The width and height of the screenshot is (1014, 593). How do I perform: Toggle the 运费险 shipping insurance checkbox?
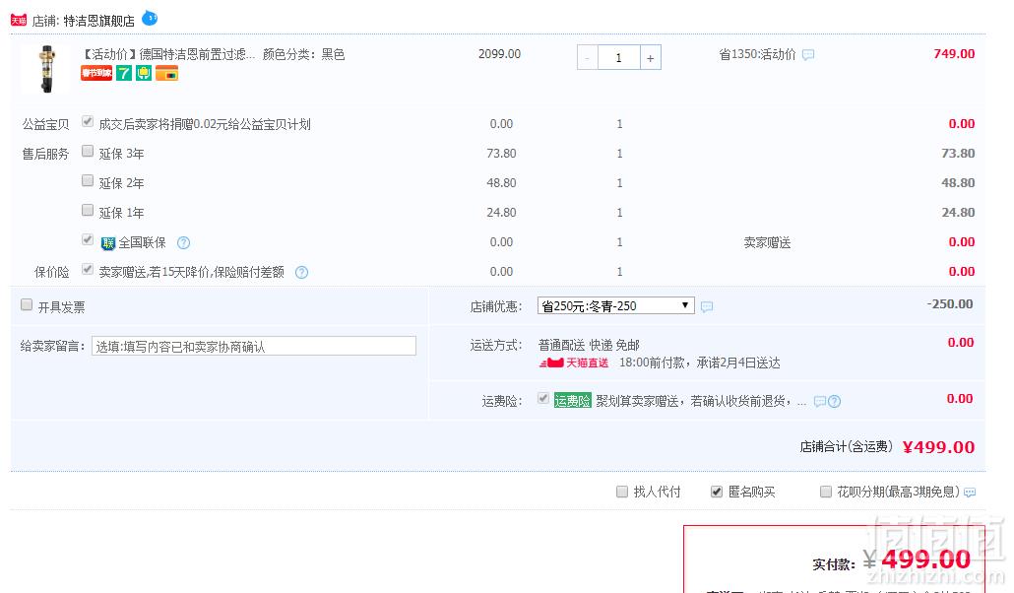tap(543, 398)
